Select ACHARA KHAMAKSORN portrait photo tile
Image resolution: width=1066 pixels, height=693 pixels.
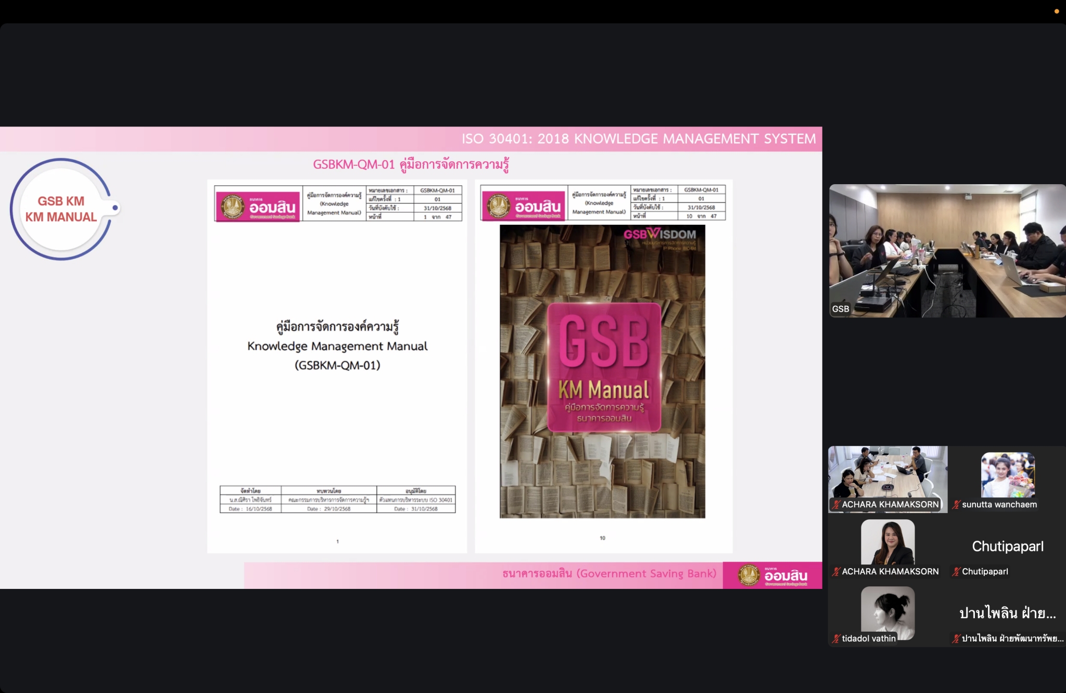click(887, 542)
